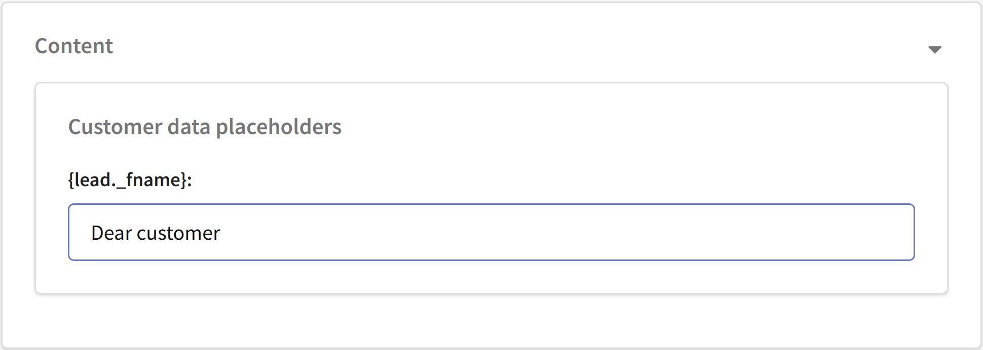Click the word 'data' in the card heading

click(x=189, y=127)
